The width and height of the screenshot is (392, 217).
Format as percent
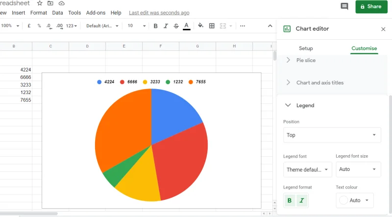[x=39, y=26]
